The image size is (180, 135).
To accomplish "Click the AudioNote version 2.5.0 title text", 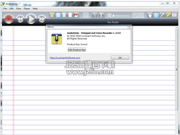I will point(94,33).
